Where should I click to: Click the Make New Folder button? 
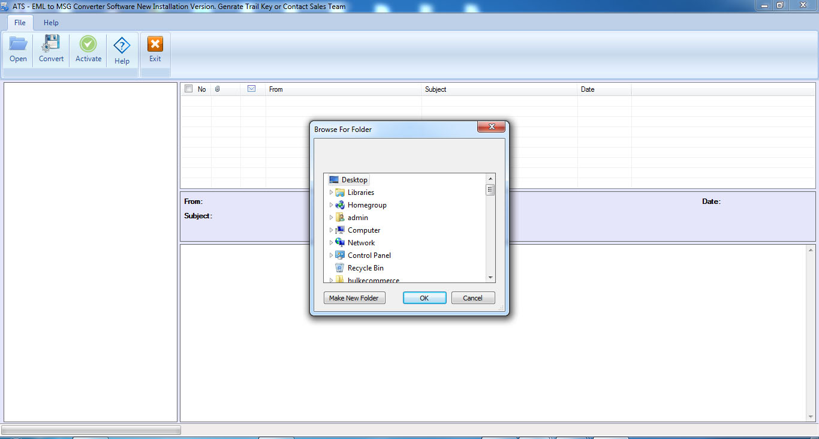[354, 298]
